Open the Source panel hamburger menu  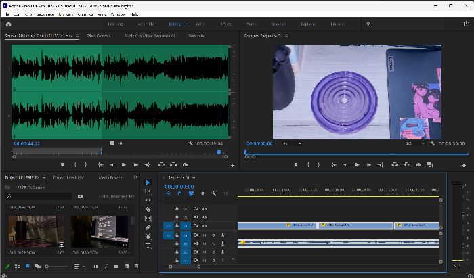tap(77, 36)
